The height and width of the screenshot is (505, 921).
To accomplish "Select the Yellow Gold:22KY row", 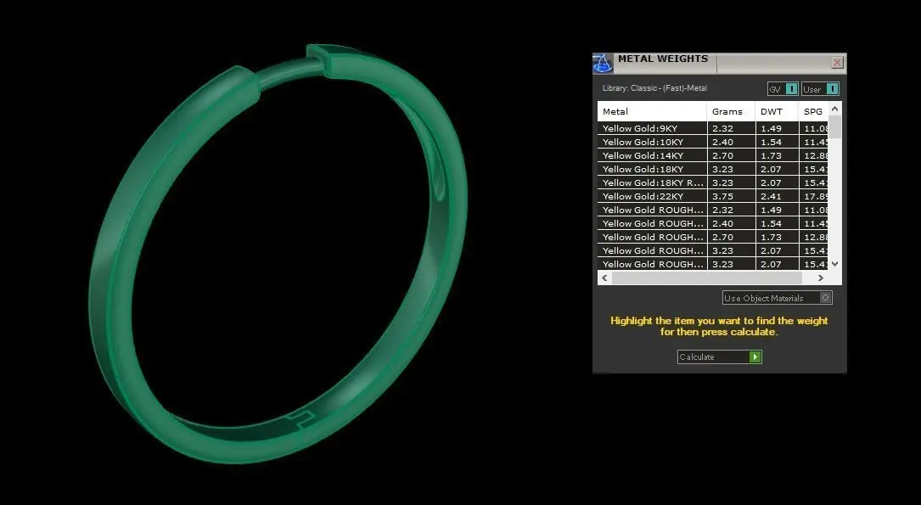I will (x=712, y=196).
